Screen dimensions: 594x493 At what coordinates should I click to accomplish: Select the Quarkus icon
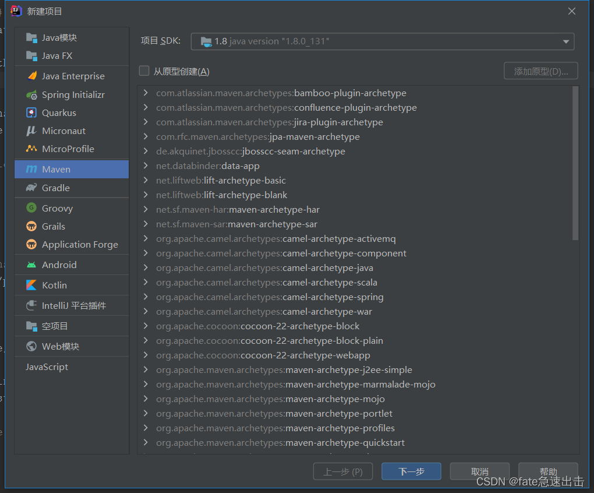click(x=31, y=112)
